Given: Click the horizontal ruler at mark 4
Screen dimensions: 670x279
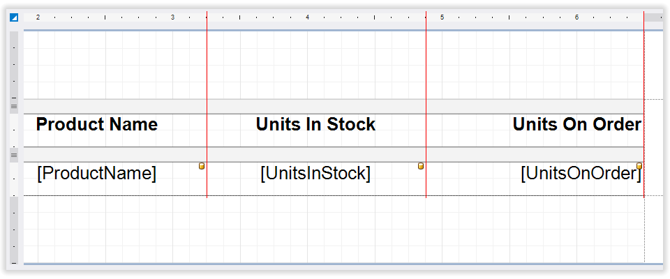Looking at the screenshot, I should click(x=307, y=17).
